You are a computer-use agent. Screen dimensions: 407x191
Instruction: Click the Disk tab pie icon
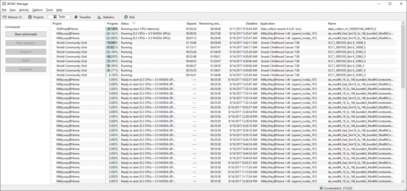tap(126, 17)
